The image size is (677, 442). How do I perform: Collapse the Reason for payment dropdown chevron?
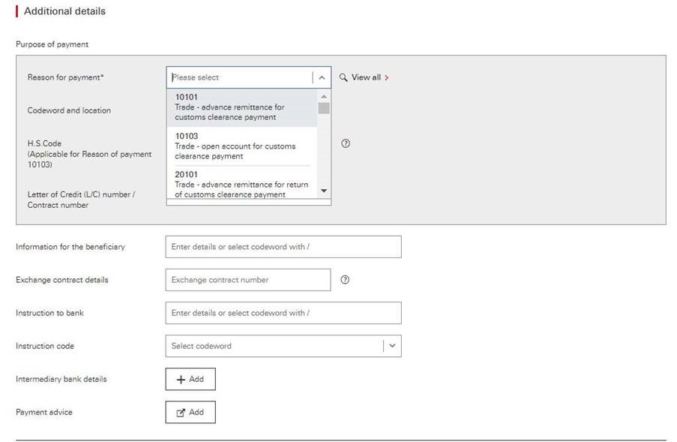coord(322,78)
